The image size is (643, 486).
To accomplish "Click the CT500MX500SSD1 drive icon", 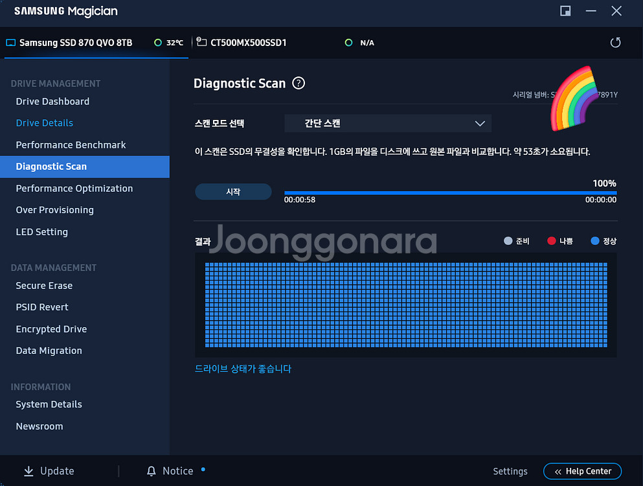I will coord(201,41).
